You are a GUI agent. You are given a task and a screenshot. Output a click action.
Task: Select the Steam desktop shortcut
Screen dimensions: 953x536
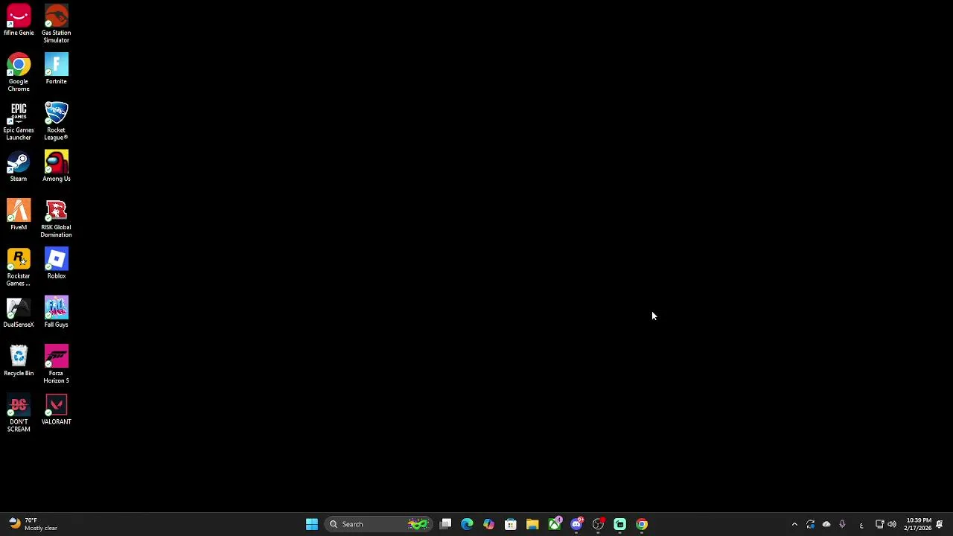[x=19, y=167]
